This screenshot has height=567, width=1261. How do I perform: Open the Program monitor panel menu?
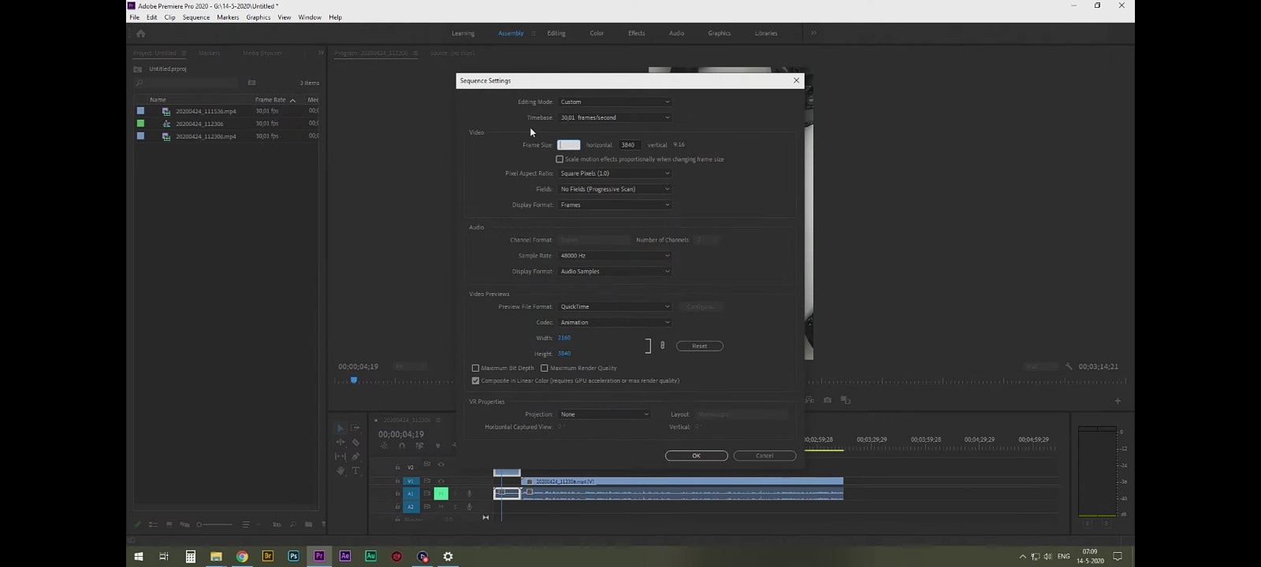point(415,53)
